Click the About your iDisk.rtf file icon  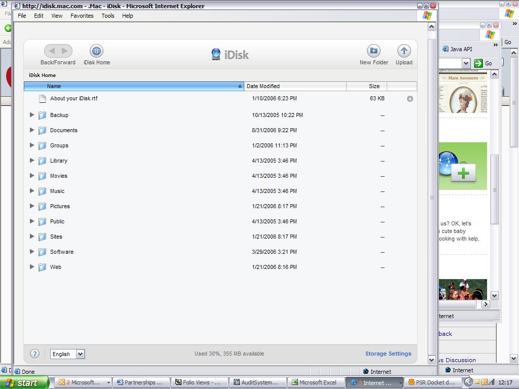(x=42, y=99)
